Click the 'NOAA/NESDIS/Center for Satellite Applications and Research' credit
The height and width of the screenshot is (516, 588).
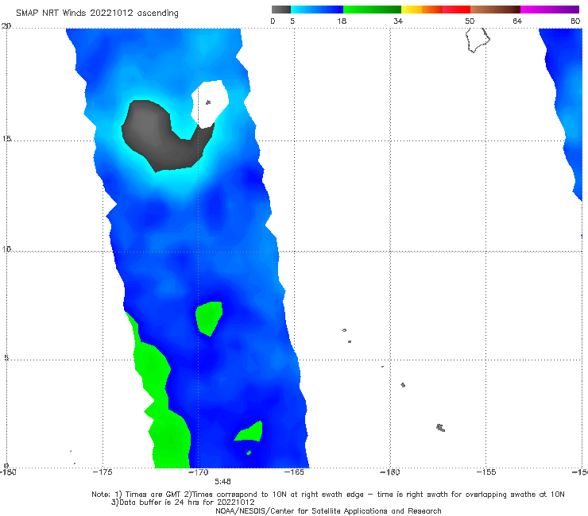tap(328, 510)
